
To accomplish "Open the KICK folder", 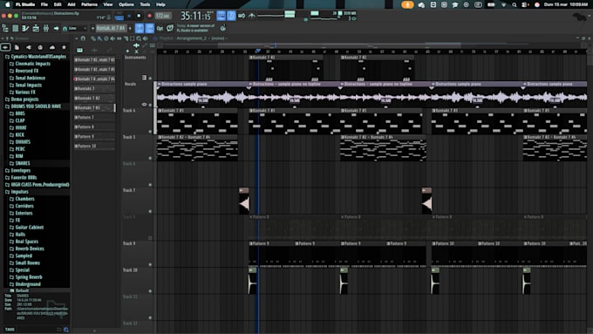I will pyautogui.click(x=17, y=134).
